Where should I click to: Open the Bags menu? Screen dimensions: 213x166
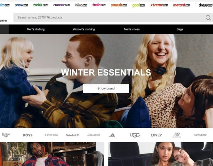(x=180, y=29)
